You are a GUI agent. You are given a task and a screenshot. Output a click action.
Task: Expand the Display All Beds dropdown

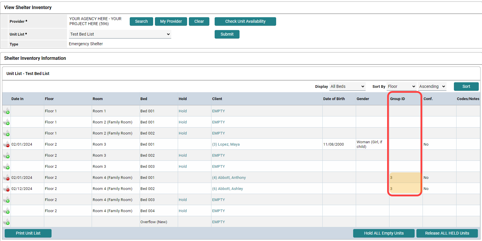(x=347, y=86)
